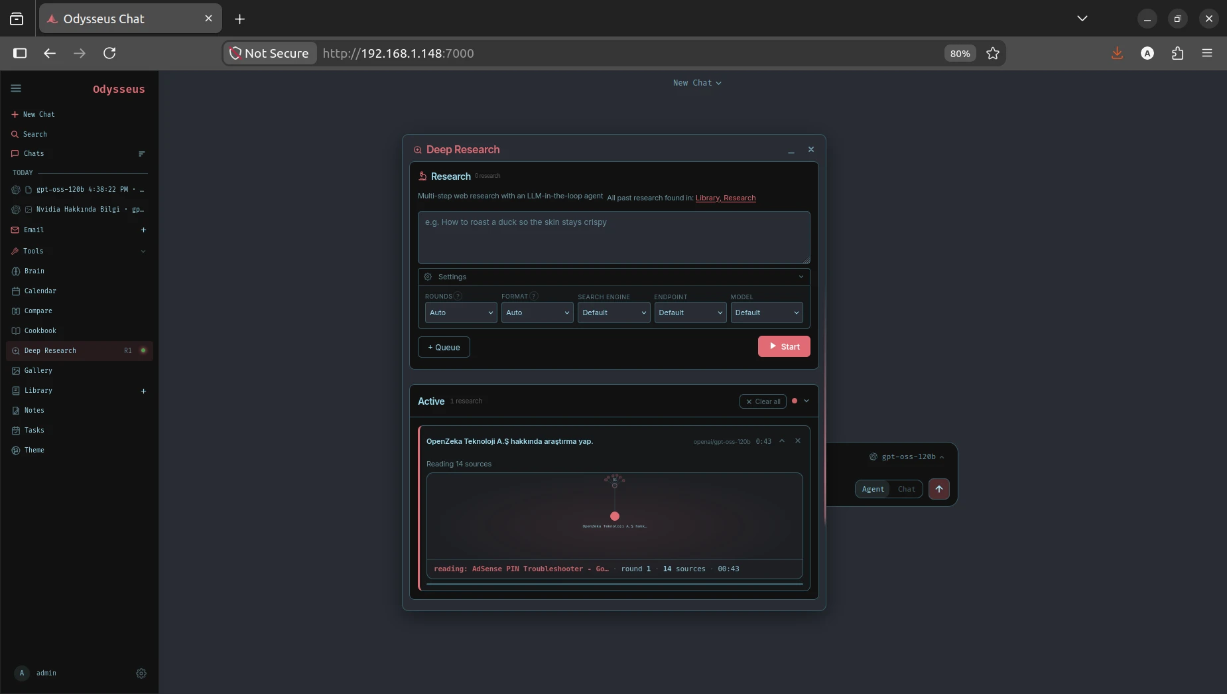Click the plus icon next to Library
This screenshot has width=1227, height=694.
143,391
